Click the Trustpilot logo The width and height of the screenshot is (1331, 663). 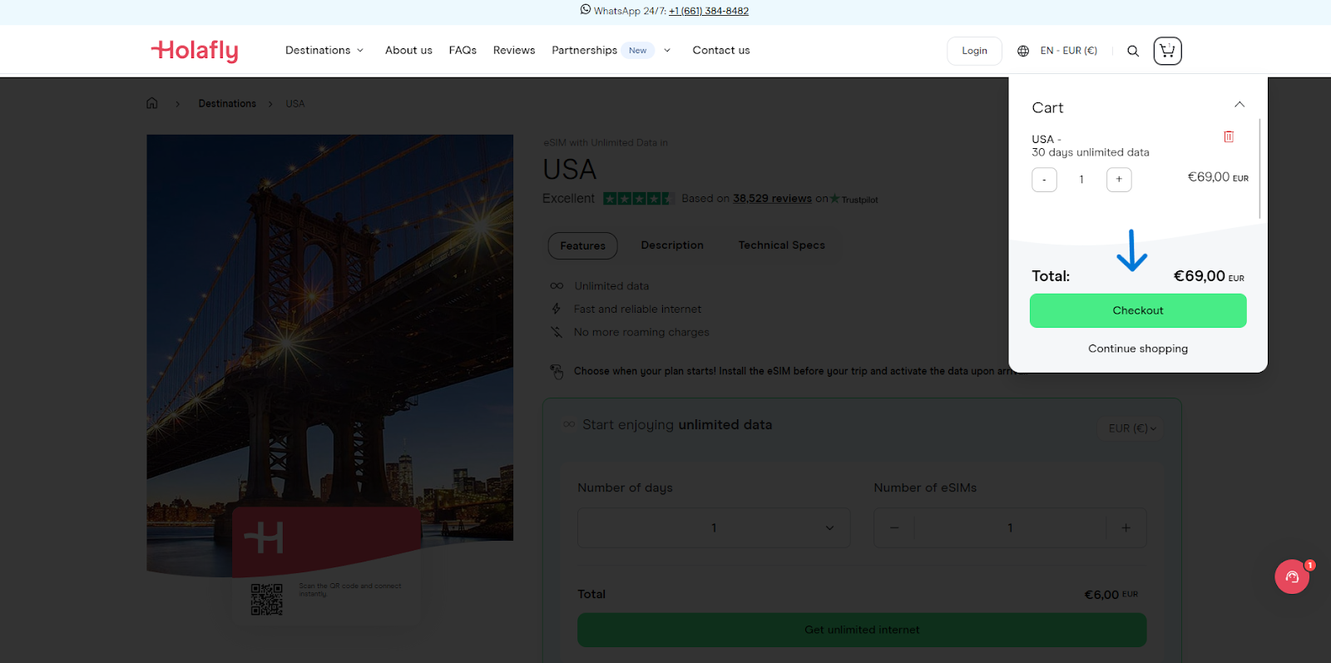854,199
